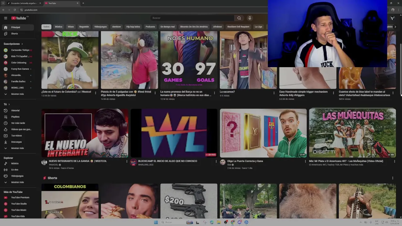402x226 pixels.
Task: Open Música under Explorar
Action: tap(18, 164)
